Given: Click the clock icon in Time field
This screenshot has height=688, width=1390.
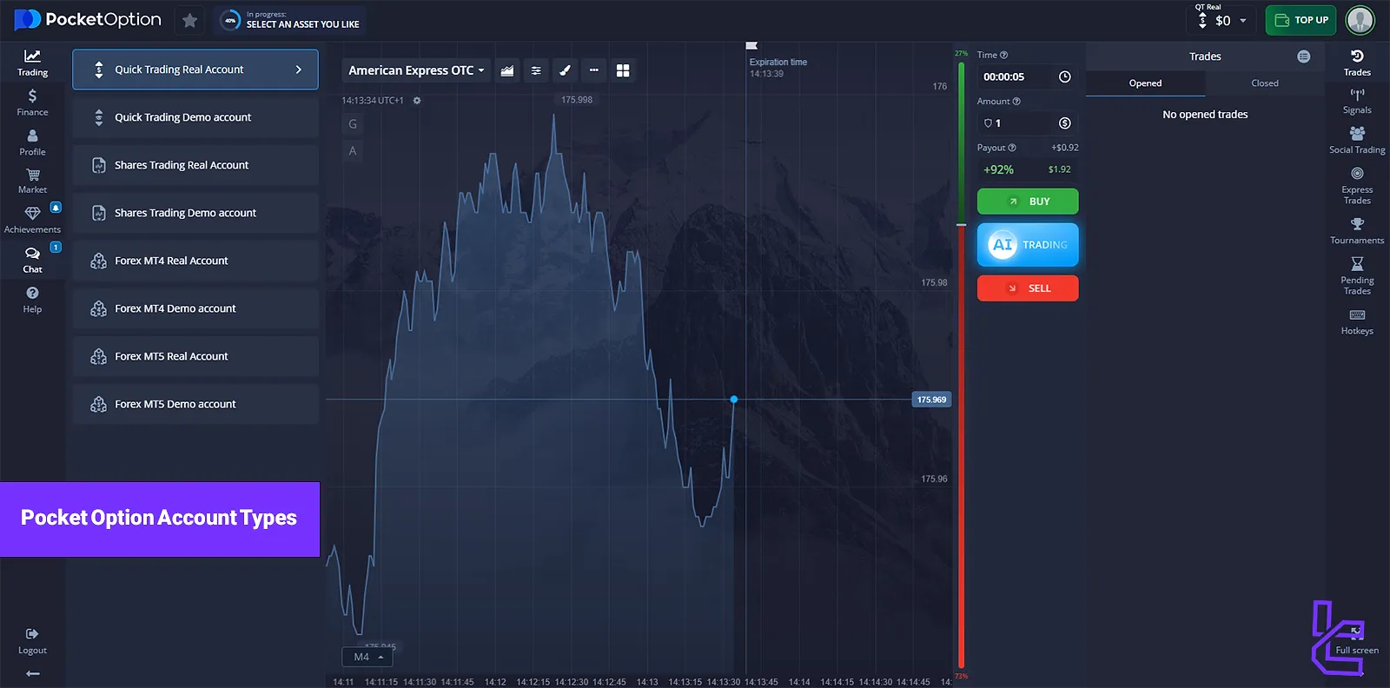Looking at the screenshot, I should point(1064,77).
